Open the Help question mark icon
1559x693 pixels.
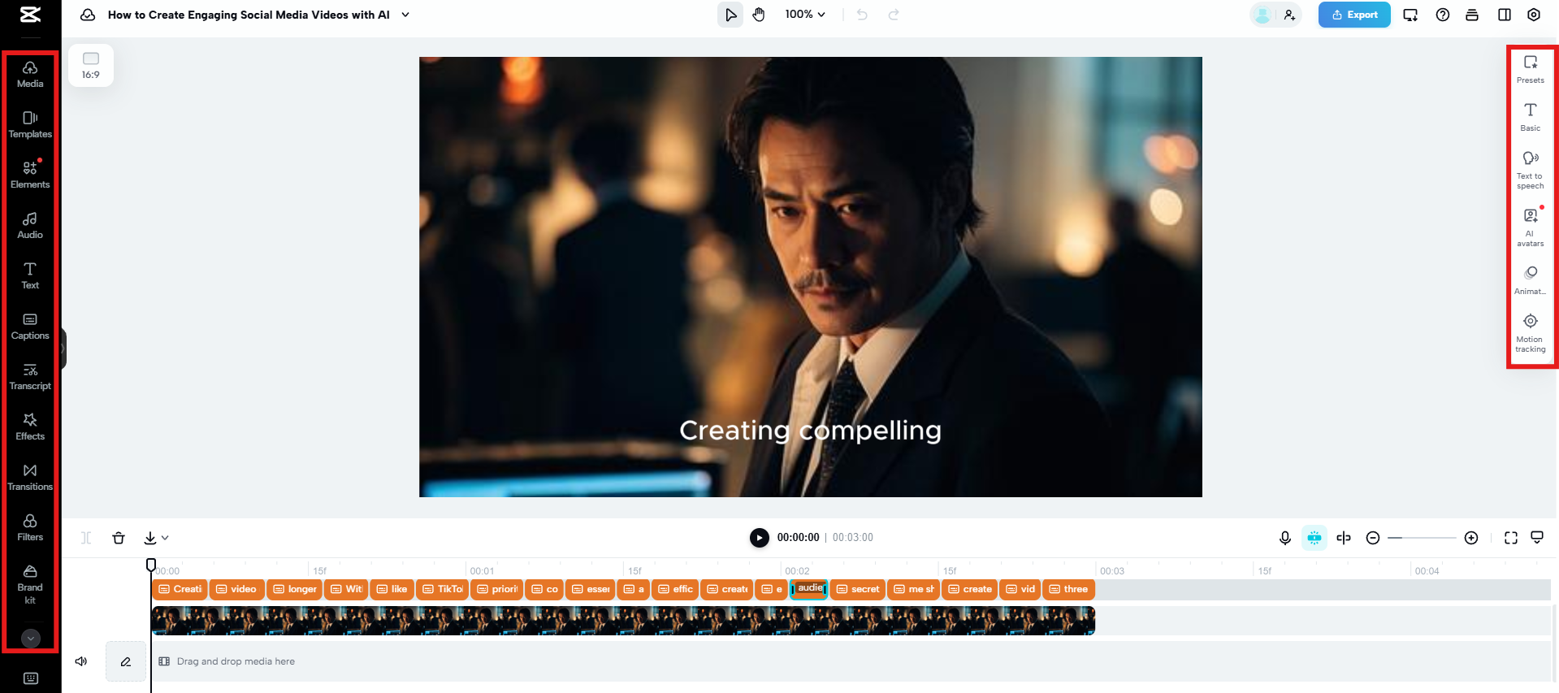(x=1443, y=15)
